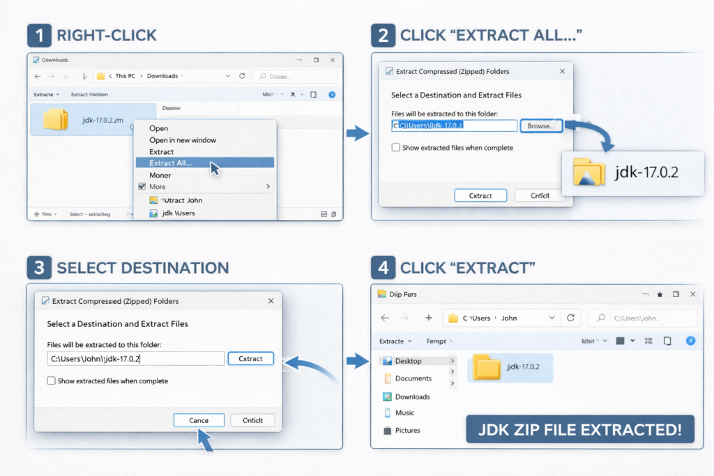Tick 'Show extracted files when complete' in step 3
714x476 pixels.
tap(51, 381)
